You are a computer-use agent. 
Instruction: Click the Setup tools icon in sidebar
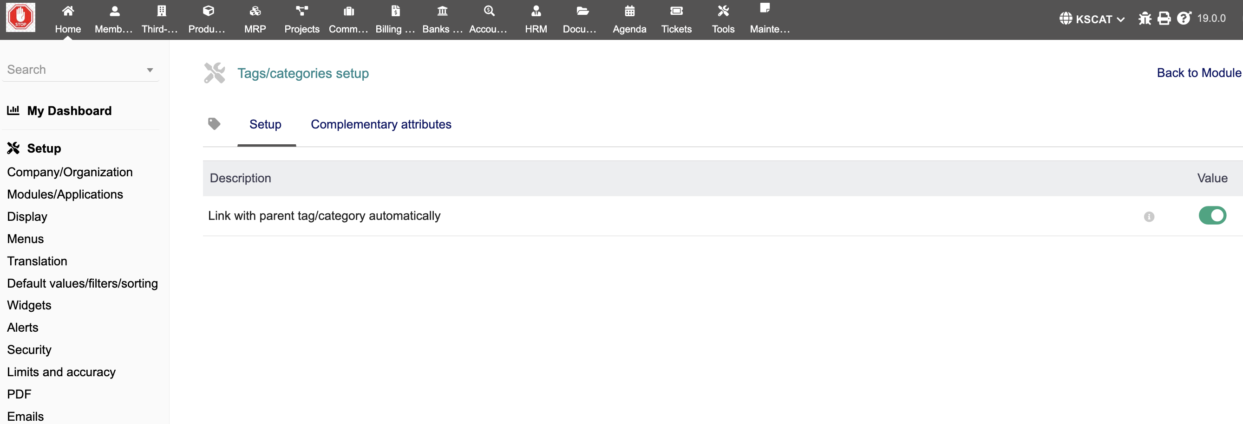13,148
